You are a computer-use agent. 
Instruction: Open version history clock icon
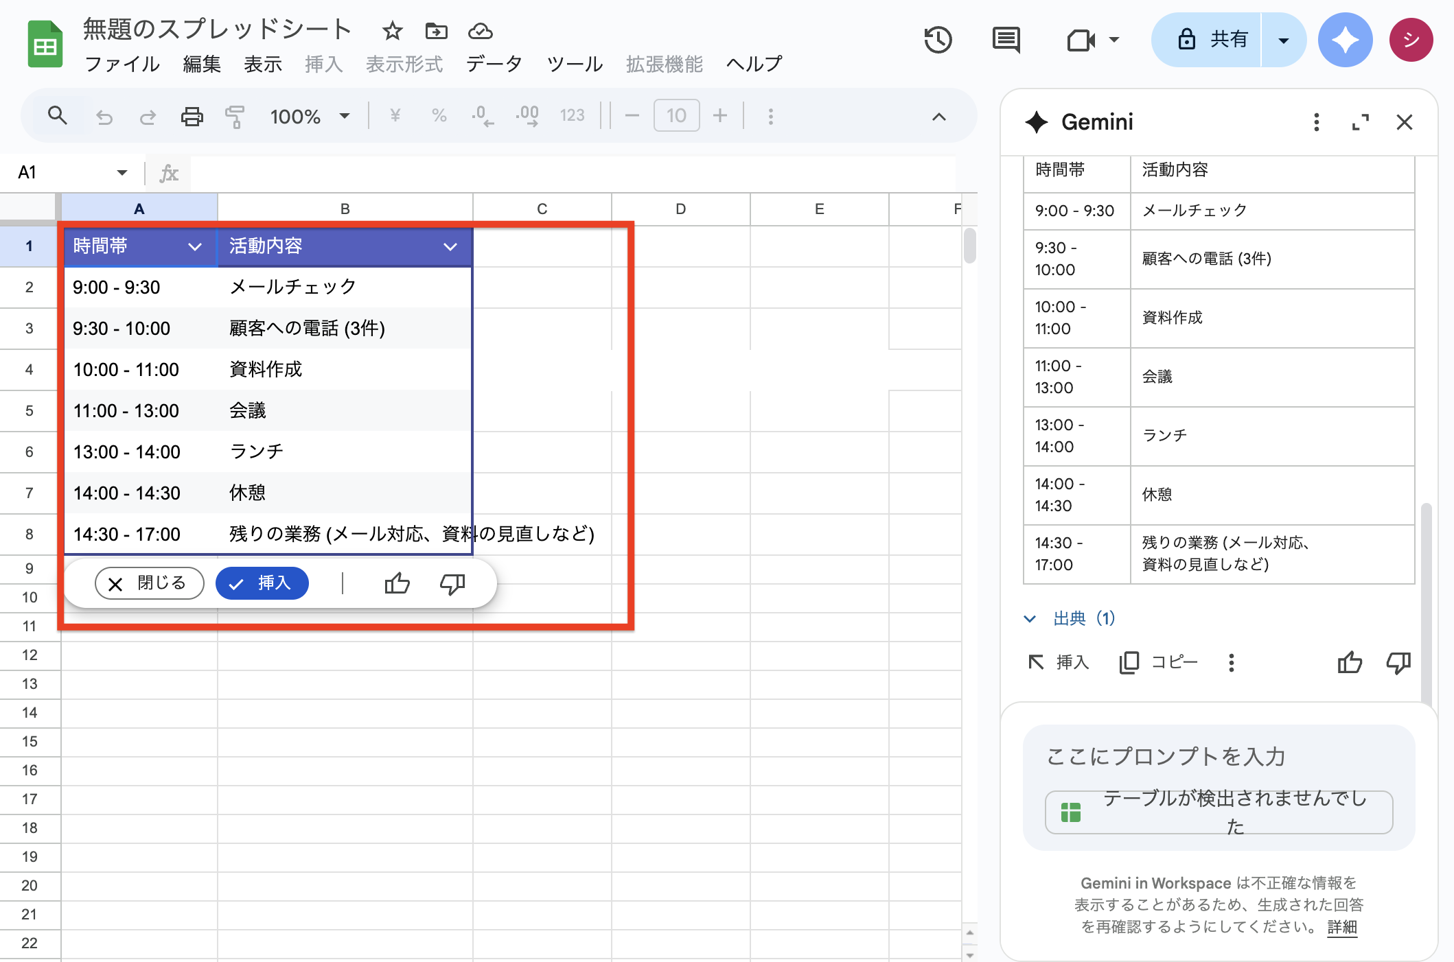938,40
